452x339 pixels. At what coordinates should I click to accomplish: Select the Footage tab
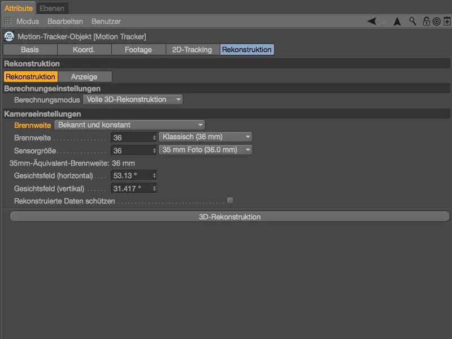(138, 50)
